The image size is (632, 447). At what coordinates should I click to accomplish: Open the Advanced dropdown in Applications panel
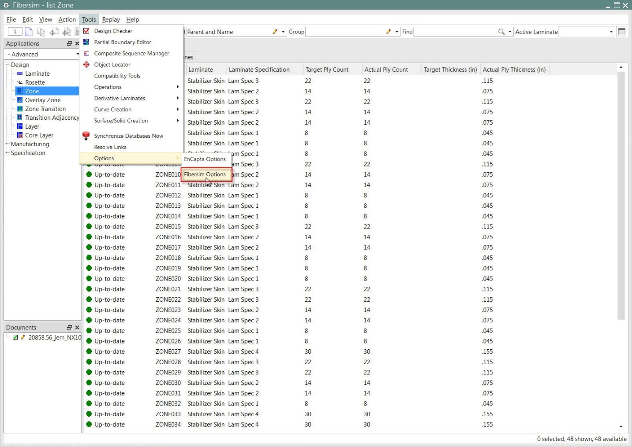[x=77, y=54]
